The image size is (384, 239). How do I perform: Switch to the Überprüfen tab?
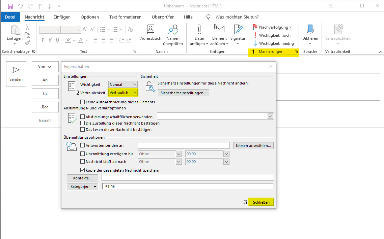tap(163, 17)
